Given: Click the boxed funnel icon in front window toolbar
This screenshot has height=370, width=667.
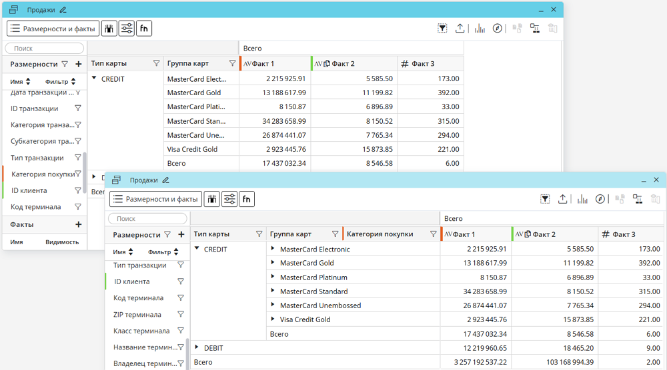Looking at the screenshot, I should point(545,199).
